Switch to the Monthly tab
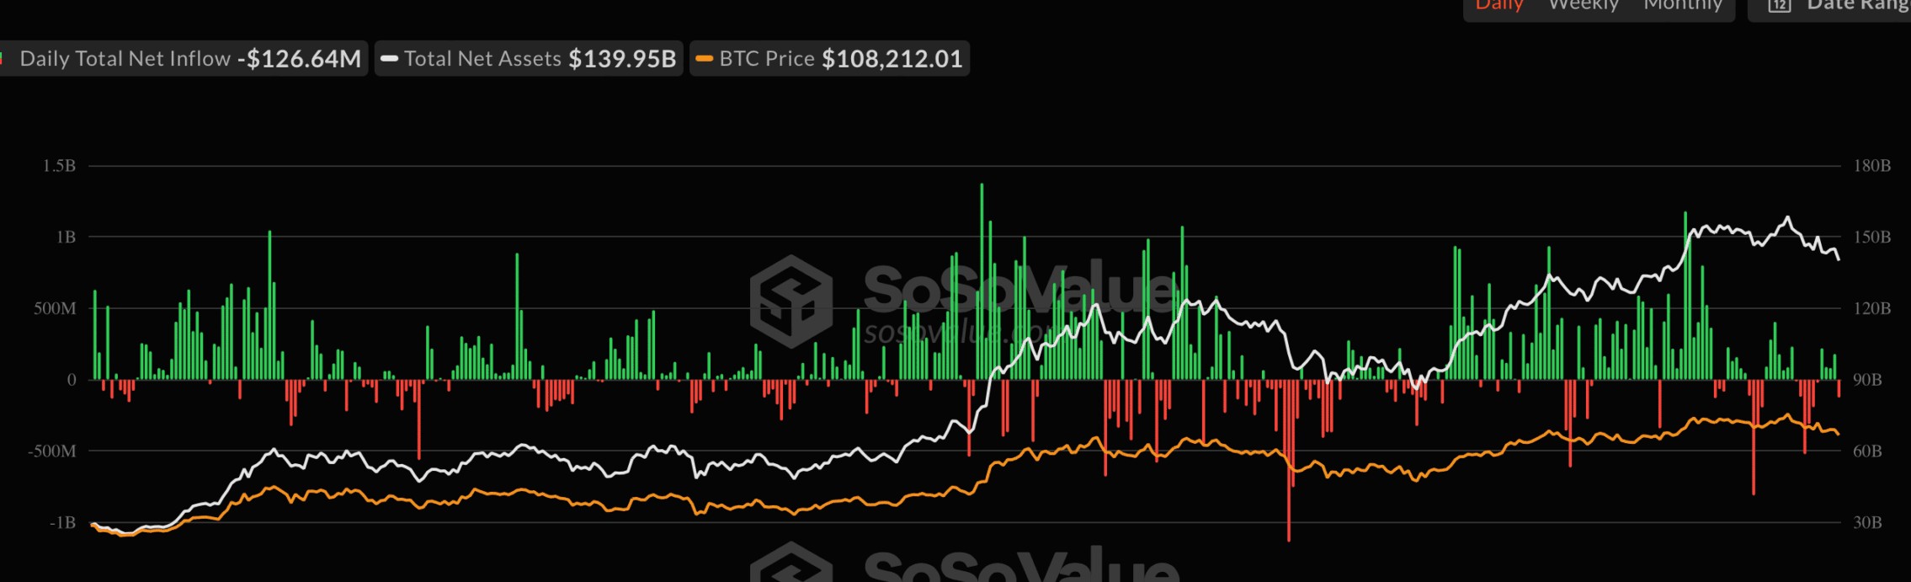Image resolution: width=1911 pixels, height=582 pixels. click(1683, 5)
